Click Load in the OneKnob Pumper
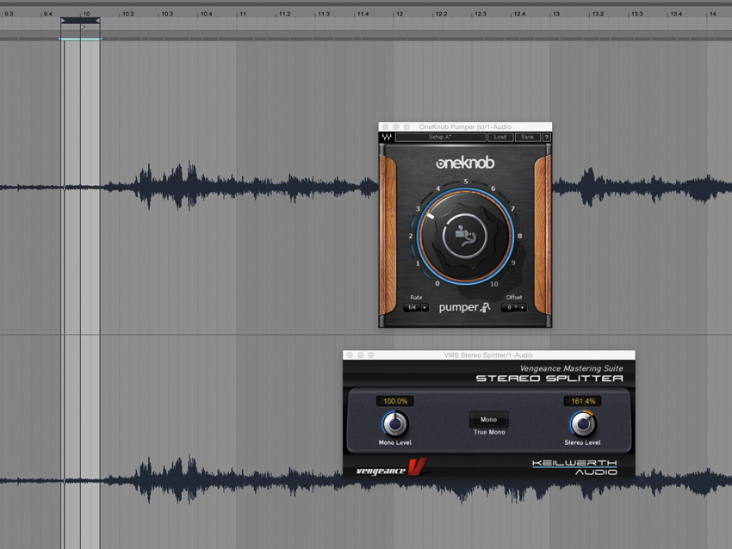Image resolution: width=732 pixels, height=549 pixels. click(500, 137)
